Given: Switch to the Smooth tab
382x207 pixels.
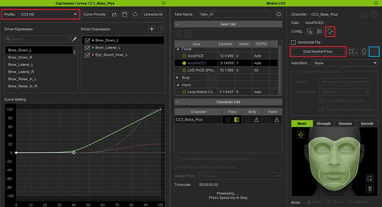Looking at the screenshot, I should coord(367,123).
